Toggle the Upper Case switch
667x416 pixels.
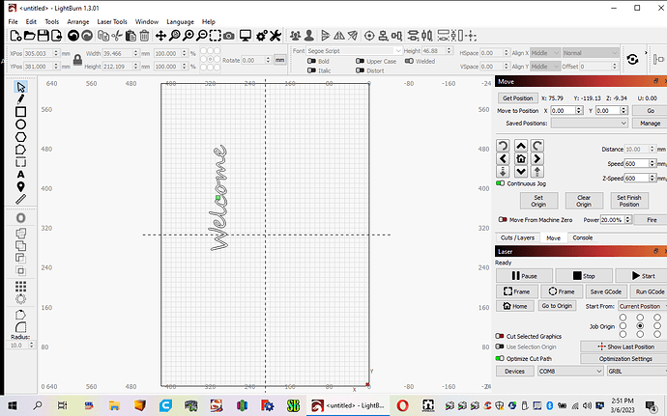tap(361, 61)
